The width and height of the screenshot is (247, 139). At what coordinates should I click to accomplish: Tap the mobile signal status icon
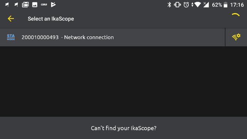[x=206, y=5]
